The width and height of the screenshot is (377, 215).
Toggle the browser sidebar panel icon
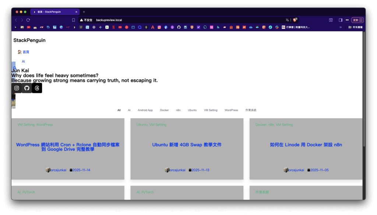click(x=340, y=20)
